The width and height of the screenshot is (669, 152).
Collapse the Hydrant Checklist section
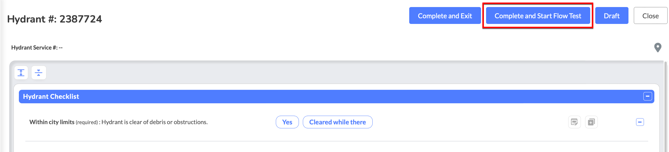tap(647, 97)
